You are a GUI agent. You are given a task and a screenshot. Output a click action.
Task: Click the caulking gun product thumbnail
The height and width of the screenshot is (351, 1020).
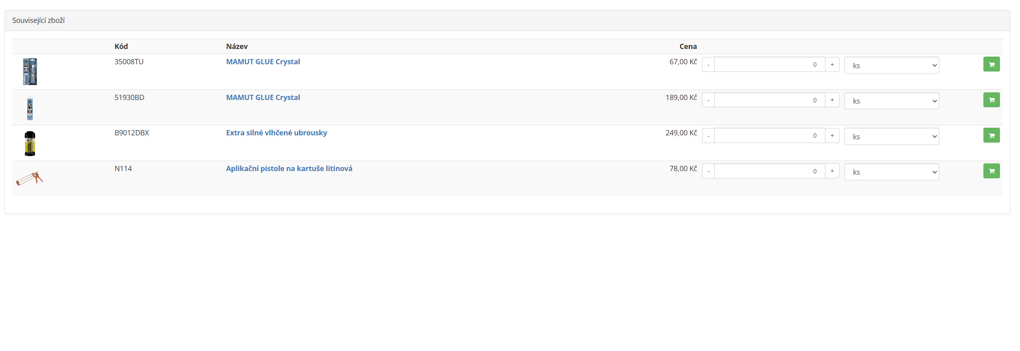[30, 178]
